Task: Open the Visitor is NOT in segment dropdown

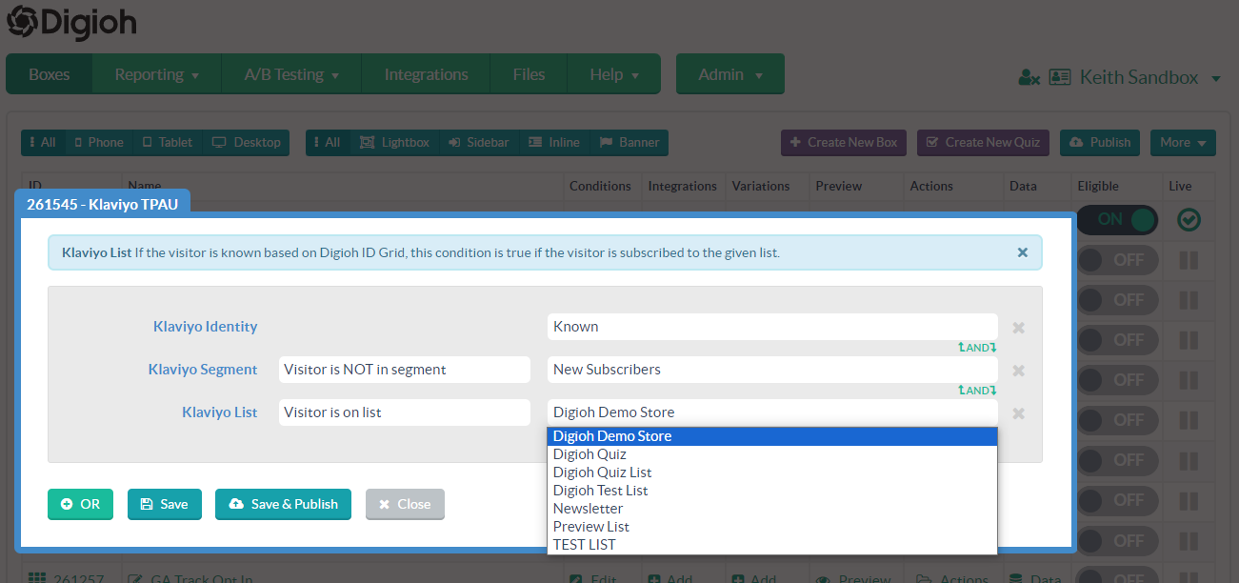Action: [x=404, y=369]
